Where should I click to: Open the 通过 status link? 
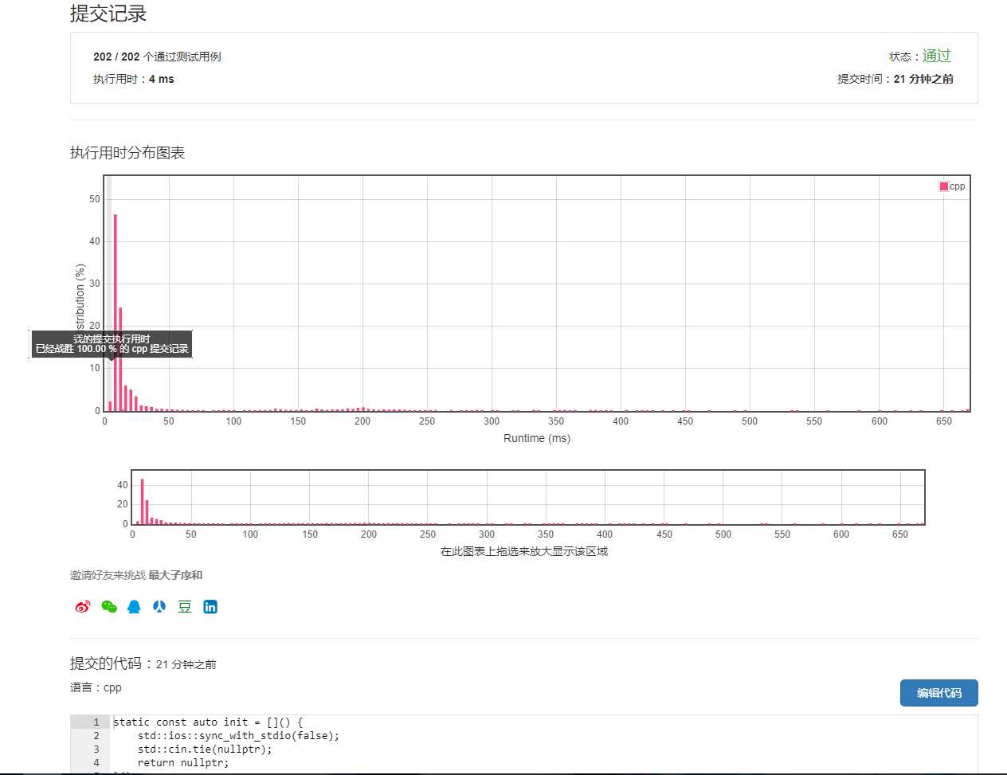[936, 56]
